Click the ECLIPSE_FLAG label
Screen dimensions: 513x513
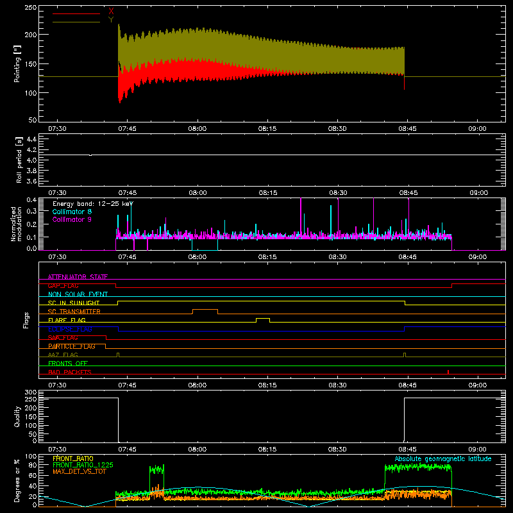70,329
